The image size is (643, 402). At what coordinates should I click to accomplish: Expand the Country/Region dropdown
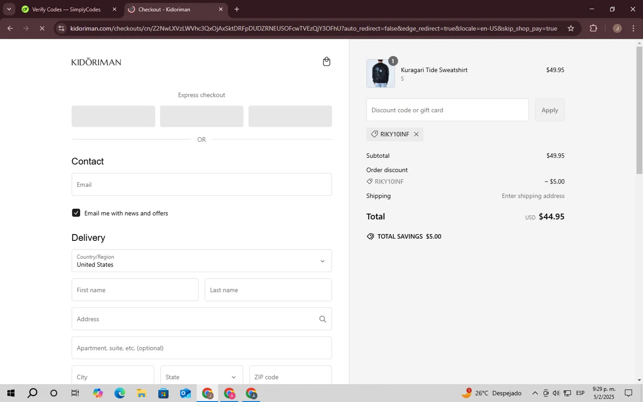(201, 261)
